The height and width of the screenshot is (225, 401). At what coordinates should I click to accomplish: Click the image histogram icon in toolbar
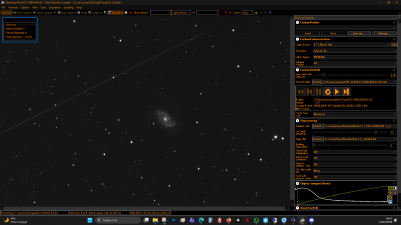click(x=257, y=12)
